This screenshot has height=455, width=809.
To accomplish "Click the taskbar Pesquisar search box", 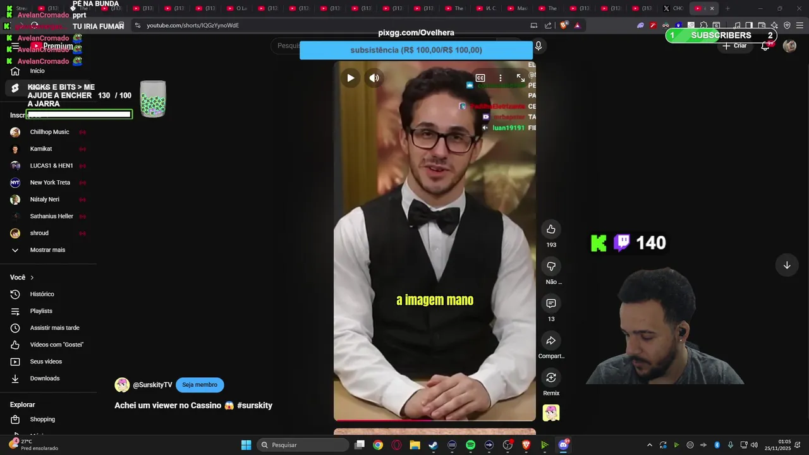I will point(303,445).
